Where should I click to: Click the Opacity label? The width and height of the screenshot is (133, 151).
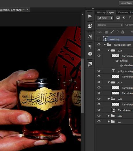coord(129,25)
